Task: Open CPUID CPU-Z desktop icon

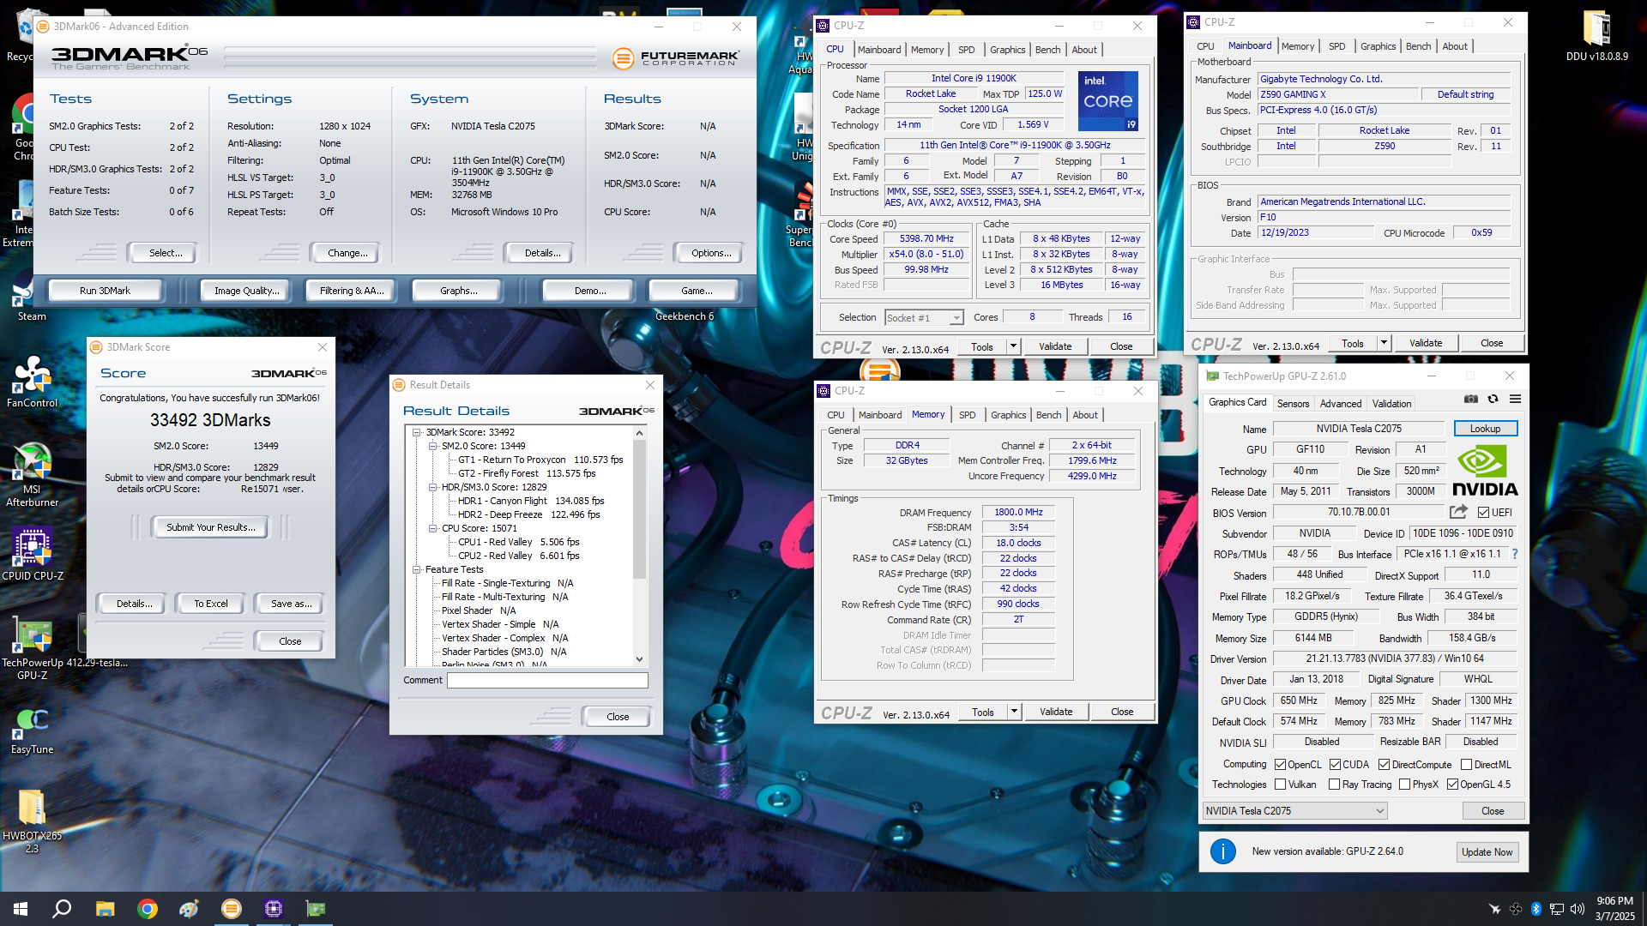Action: [32, 555]
